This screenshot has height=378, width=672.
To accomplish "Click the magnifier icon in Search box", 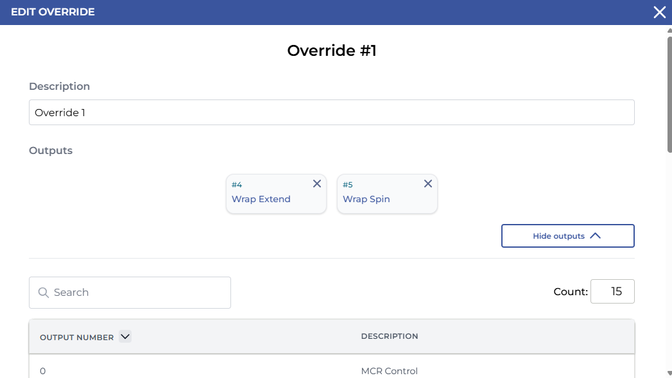I will point(44,293).
